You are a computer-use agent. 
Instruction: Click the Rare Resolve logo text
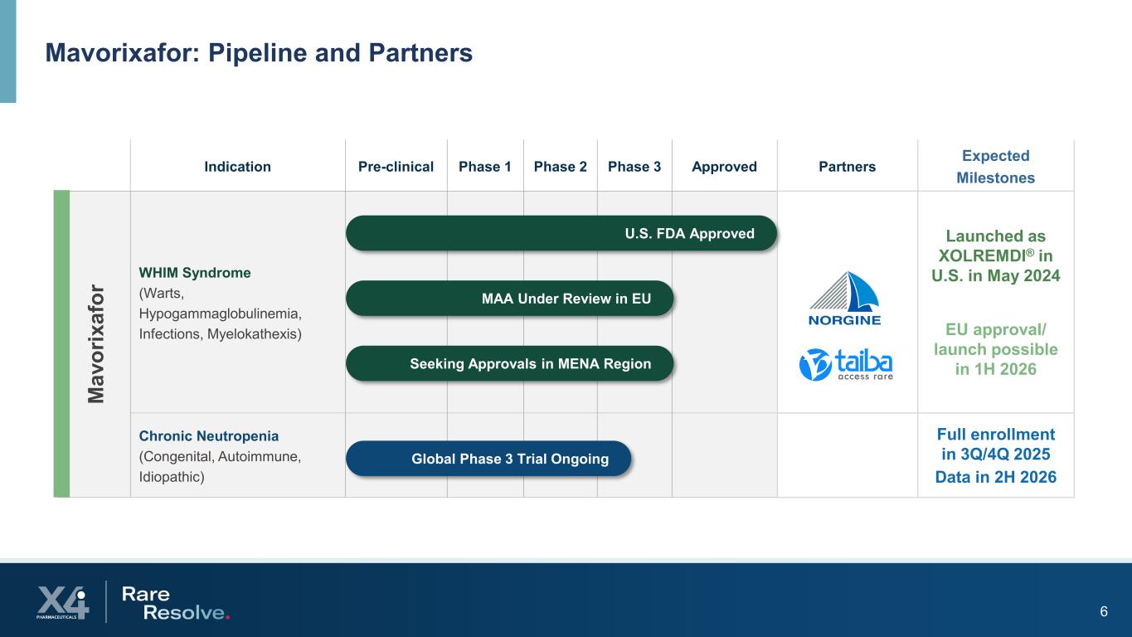tap(174, 603)
